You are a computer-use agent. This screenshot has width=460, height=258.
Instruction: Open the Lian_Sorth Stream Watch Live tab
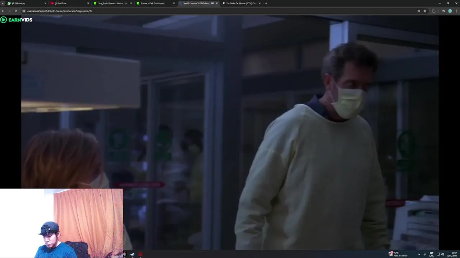(112, 3)
